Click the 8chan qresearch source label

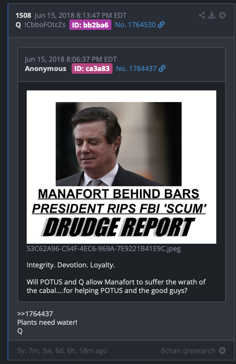[x=188, y=350]
